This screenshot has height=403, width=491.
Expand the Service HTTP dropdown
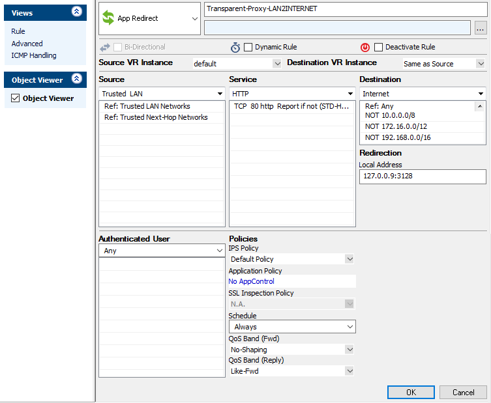[350, 94]
